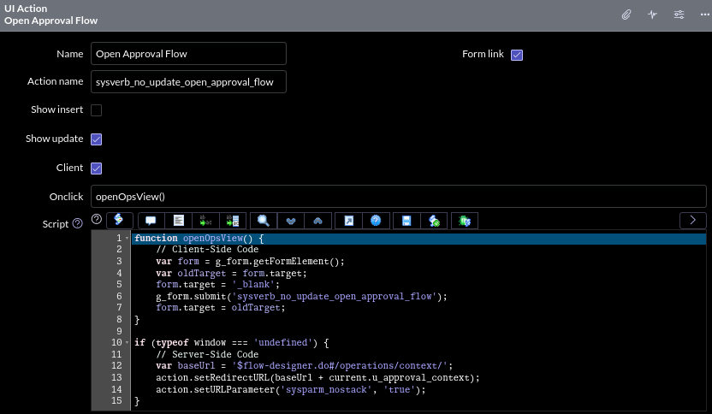Image resolution: width=712 pixels, height=414 pixels.
Task: Toggle the syntax highlighting editor icon
Action: [119, 221]
